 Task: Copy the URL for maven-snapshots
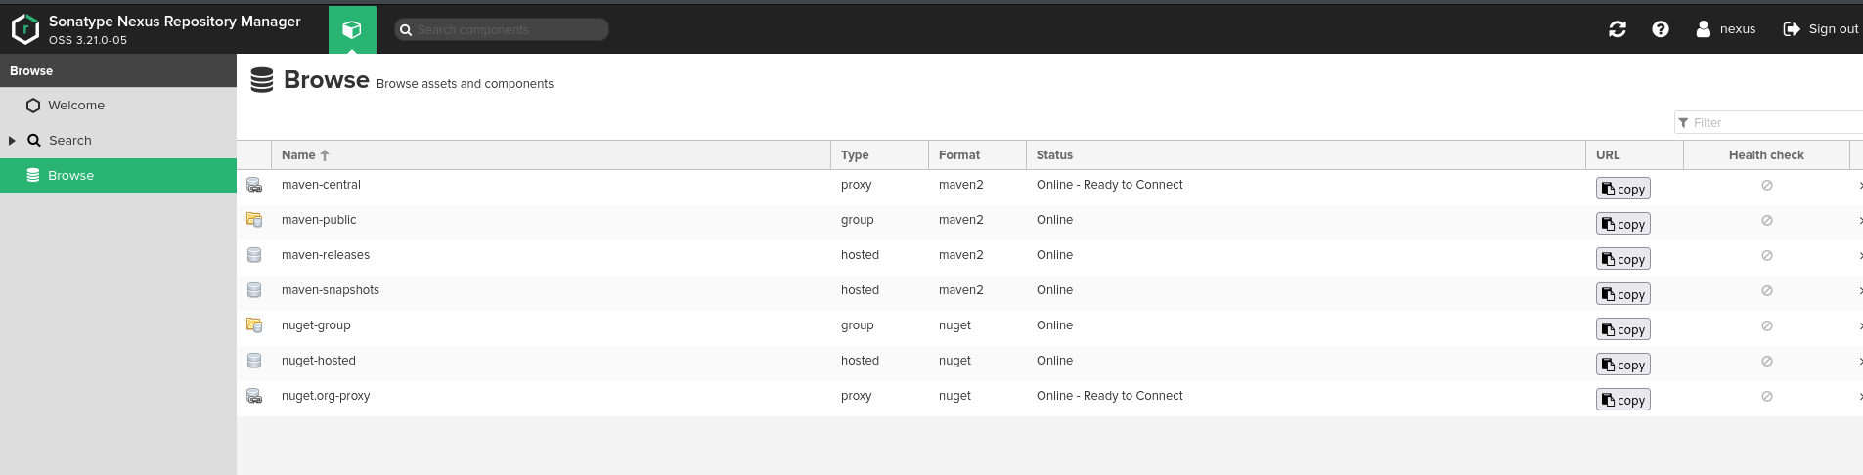1623,294
